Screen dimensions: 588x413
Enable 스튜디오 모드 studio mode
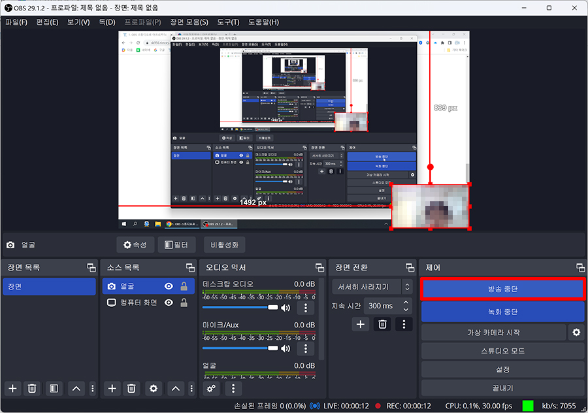(x=502, y=351)
